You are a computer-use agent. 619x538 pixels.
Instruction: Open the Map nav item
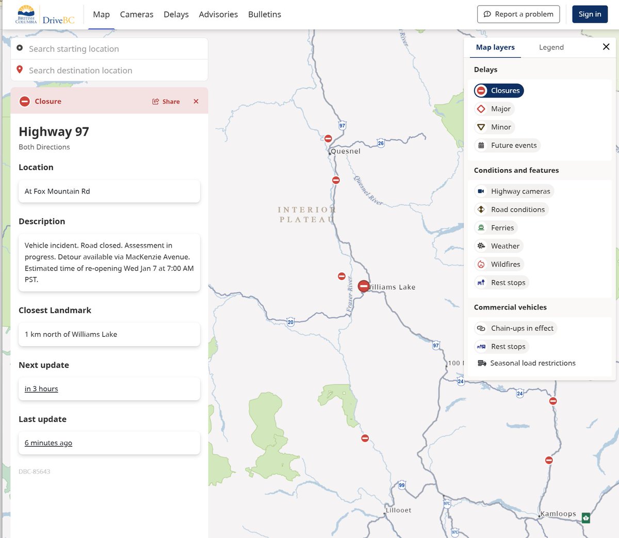tap(101, 14)
